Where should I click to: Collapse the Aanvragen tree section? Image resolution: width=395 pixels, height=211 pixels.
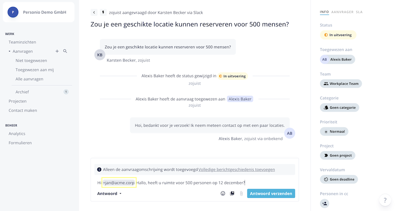(x=9, y=51)
